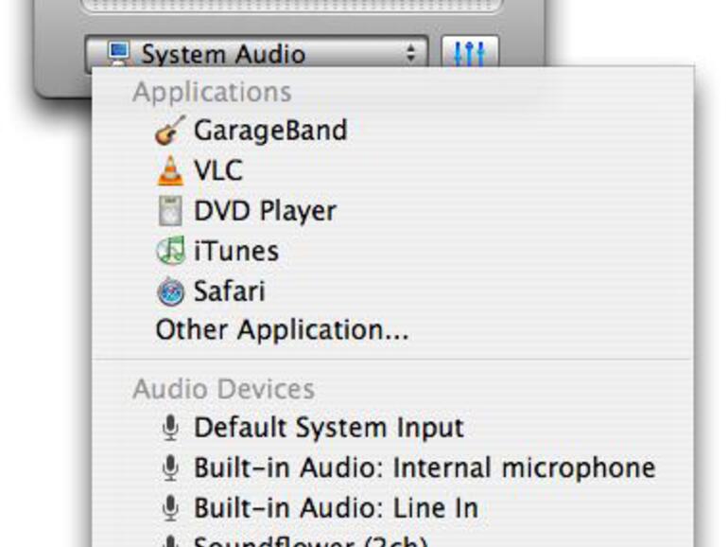Select Default System Input device
The height and width of the screenshot is (547, 728).
329,428
